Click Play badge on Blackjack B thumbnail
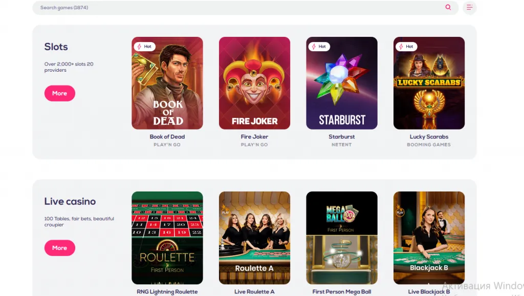 [400, 212]
